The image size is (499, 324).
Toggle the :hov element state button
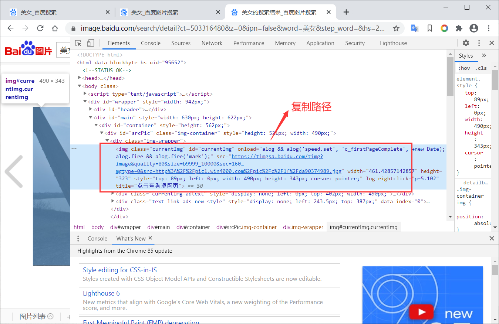[464, 68]
